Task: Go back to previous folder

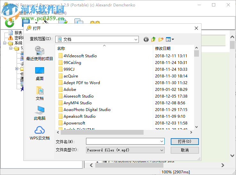Action: coord(146,39)
